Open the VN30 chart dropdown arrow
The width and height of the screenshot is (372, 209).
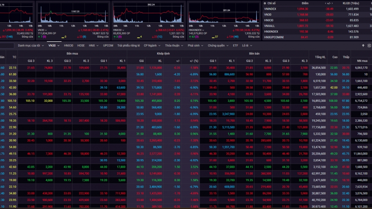(x=46, y=30)
